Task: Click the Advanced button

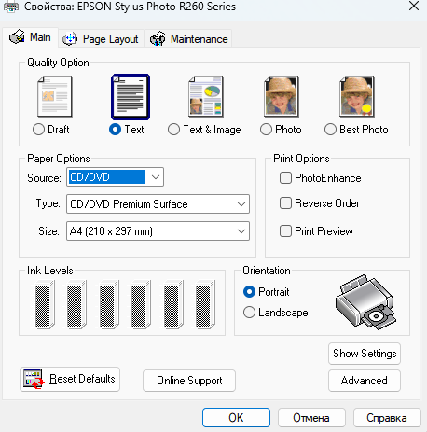Action: (365, 381)
